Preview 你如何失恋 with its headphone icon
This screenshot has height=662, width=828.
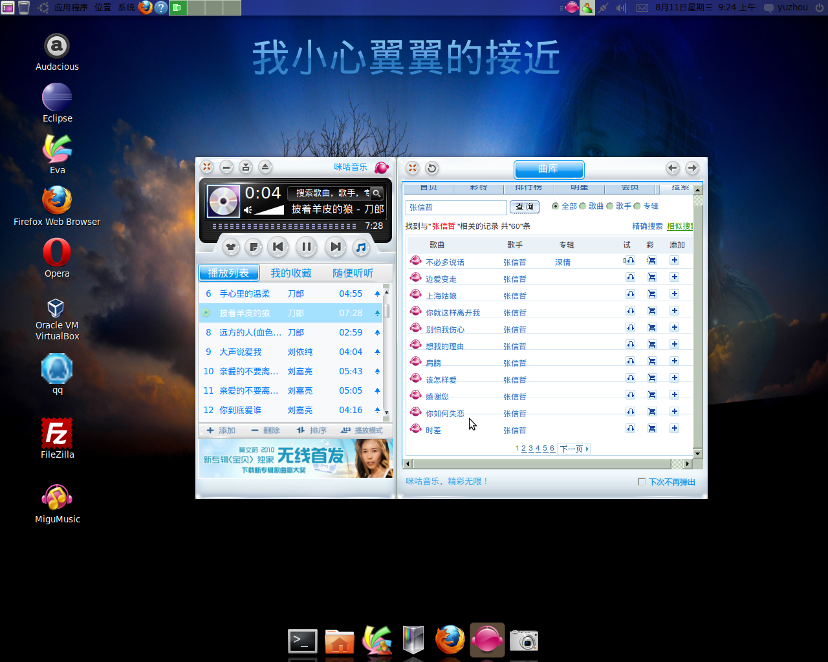[x=630, y=412]
